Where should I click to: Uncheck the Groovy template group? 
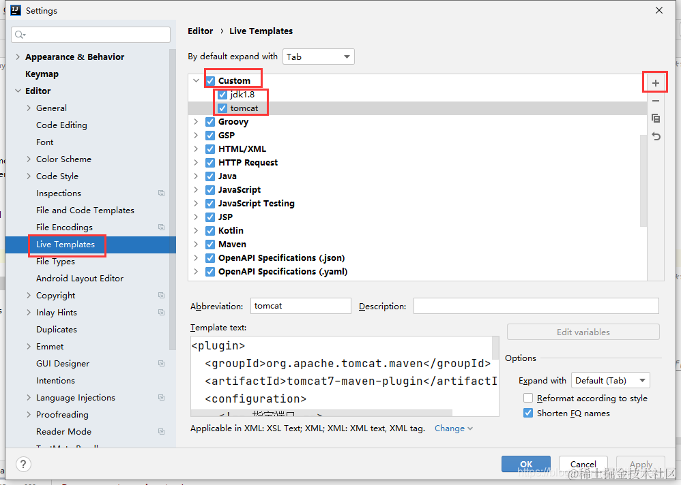(211, 122)
